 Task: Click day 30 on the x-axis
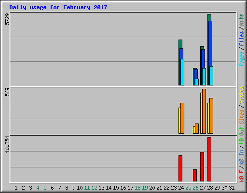pos(224,188)
